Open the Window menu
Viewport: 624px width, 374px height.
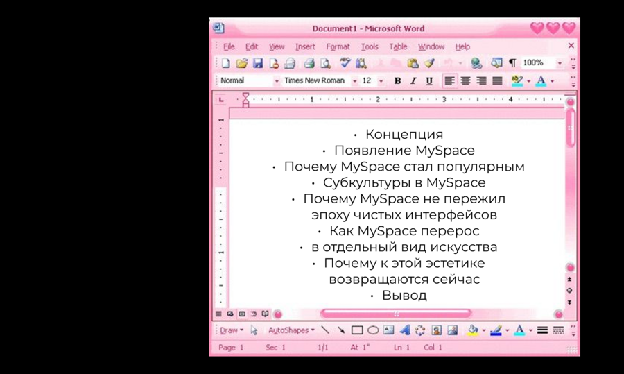[x=431, y=46]
